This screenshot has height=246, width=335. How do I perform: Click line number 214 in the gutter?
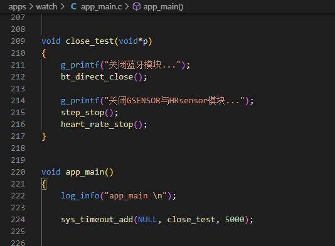18,101
